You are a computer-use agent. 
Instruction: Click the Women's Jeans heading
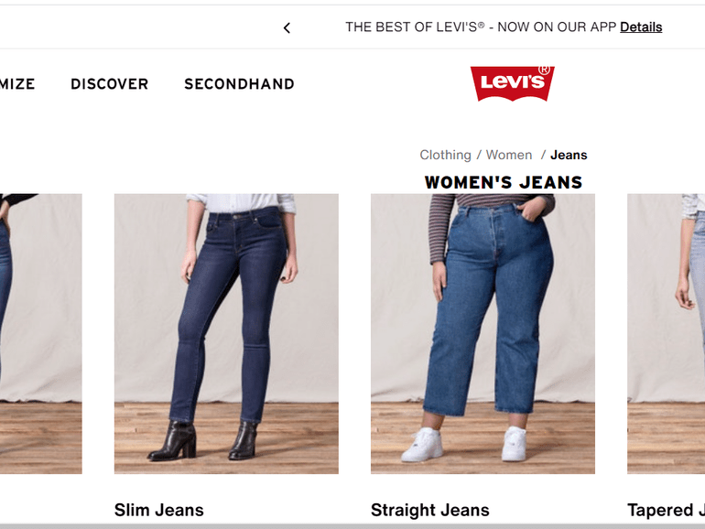pos(504,182)
